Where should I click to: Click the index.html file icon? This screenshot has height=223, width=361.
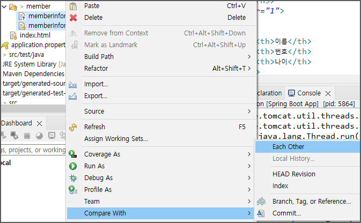coord(13,36)
